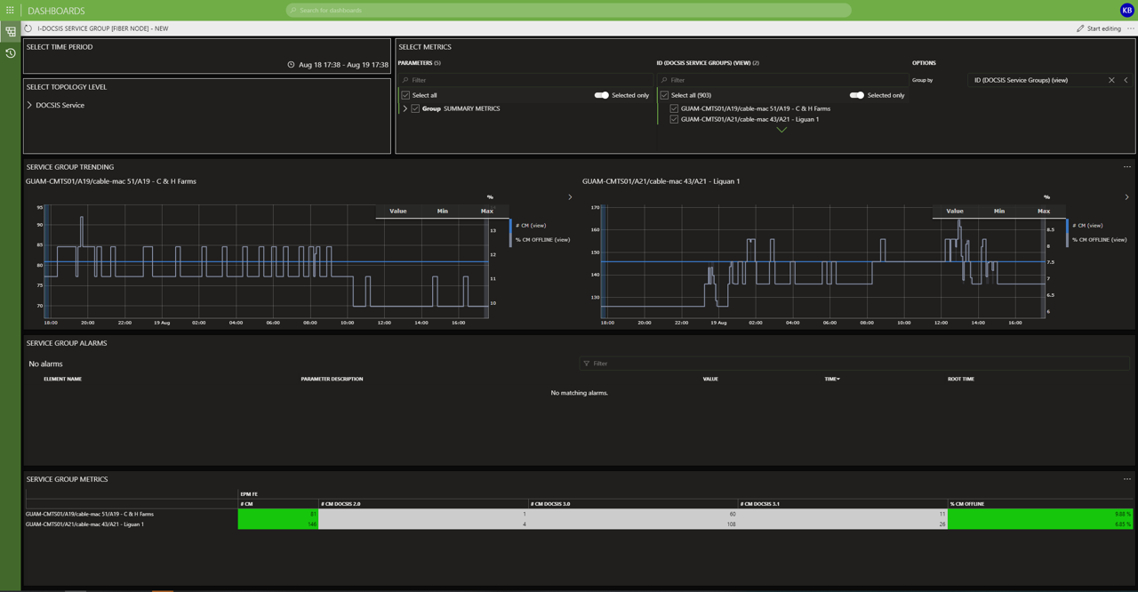This screenshot has width=1138, height=592.
Task: Click Min header in Liguan 1 legend
Action: tap(999, 212)
